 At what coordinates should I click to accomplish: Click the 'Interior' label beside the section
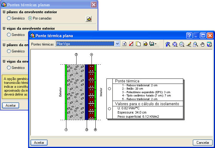pyautogui.click(x=101, y=92)
